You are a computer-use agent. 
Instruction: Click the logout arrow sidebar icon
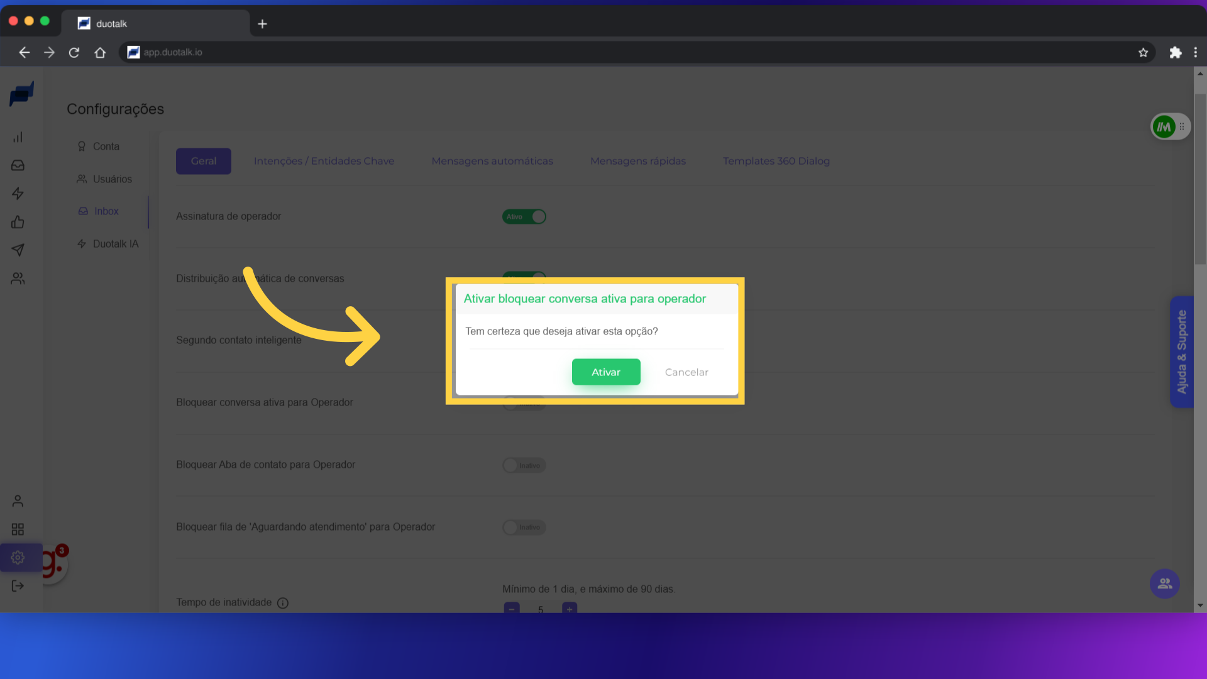[x=18, y=586]
